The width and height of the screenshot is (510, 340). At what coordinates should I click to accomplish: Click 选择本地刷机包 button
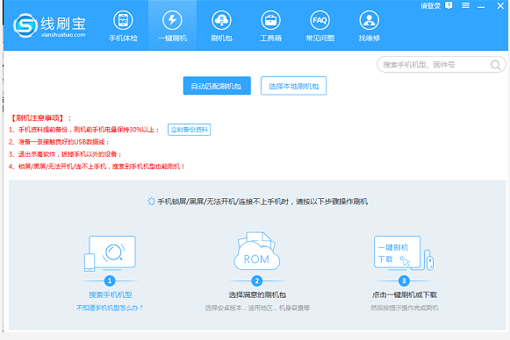coord(293,86)
